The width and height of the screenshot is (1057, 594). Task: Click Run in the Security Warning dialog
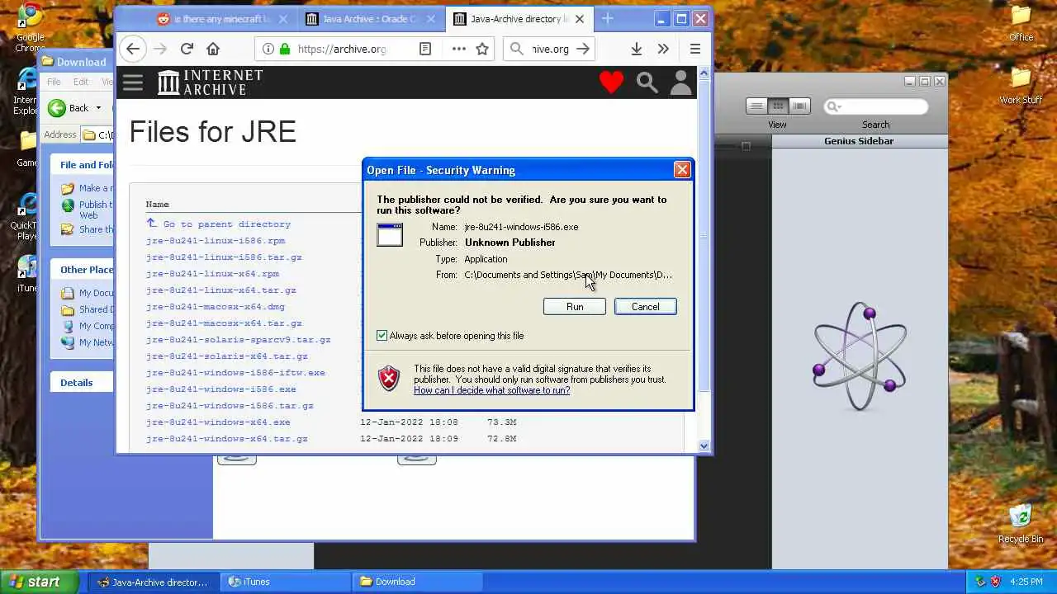click(x=575, y=307)
